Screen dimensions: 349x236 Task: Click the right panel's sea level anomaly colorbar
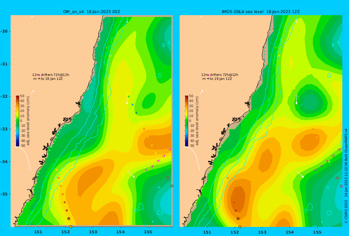[187, 121]
